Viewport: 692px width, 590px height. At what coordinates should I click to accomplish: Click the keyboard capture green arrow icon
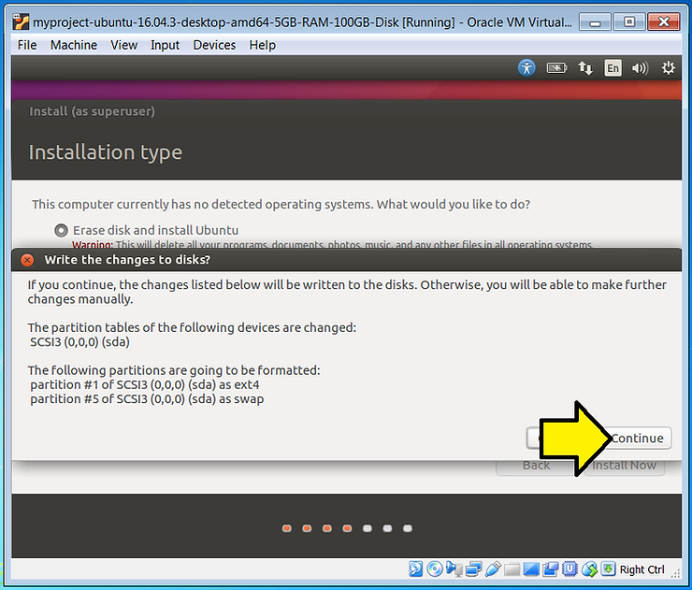(608, 568)
